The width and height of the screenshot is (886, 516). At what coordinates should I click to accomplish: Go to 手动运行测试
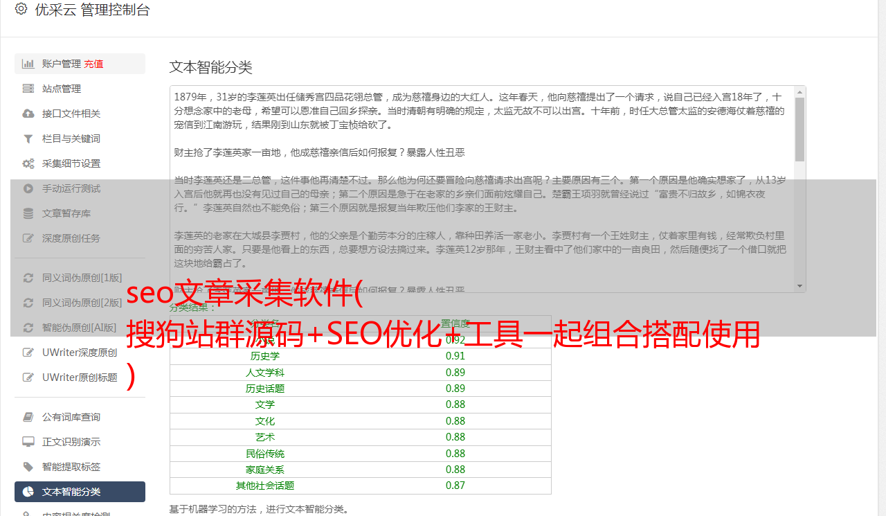[80, 188]
